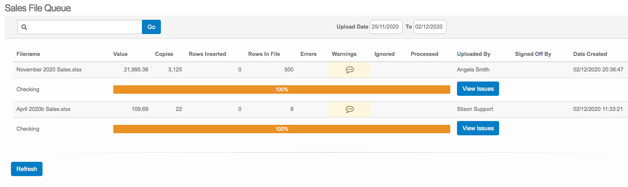The width and height of the screenshot is (628, 187).
Task: Open warnings comment icon for April 2020b Sales
Action: [x=350, y=109]
